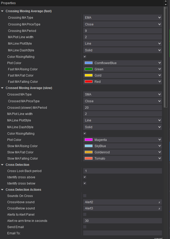Click the Alert re-arm time field
Viewport: 170px width, 239px height.
point(123,221)
